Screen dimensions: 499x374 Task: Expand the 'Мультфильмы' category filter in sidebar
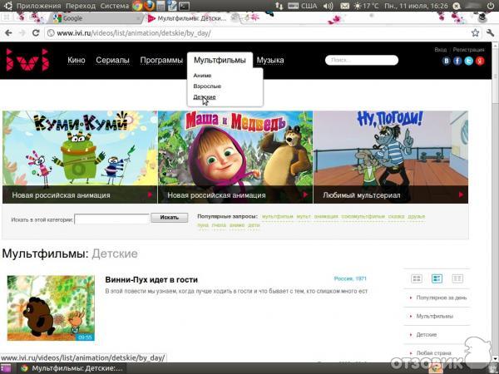pyautogui.click(x=436, y=316)
